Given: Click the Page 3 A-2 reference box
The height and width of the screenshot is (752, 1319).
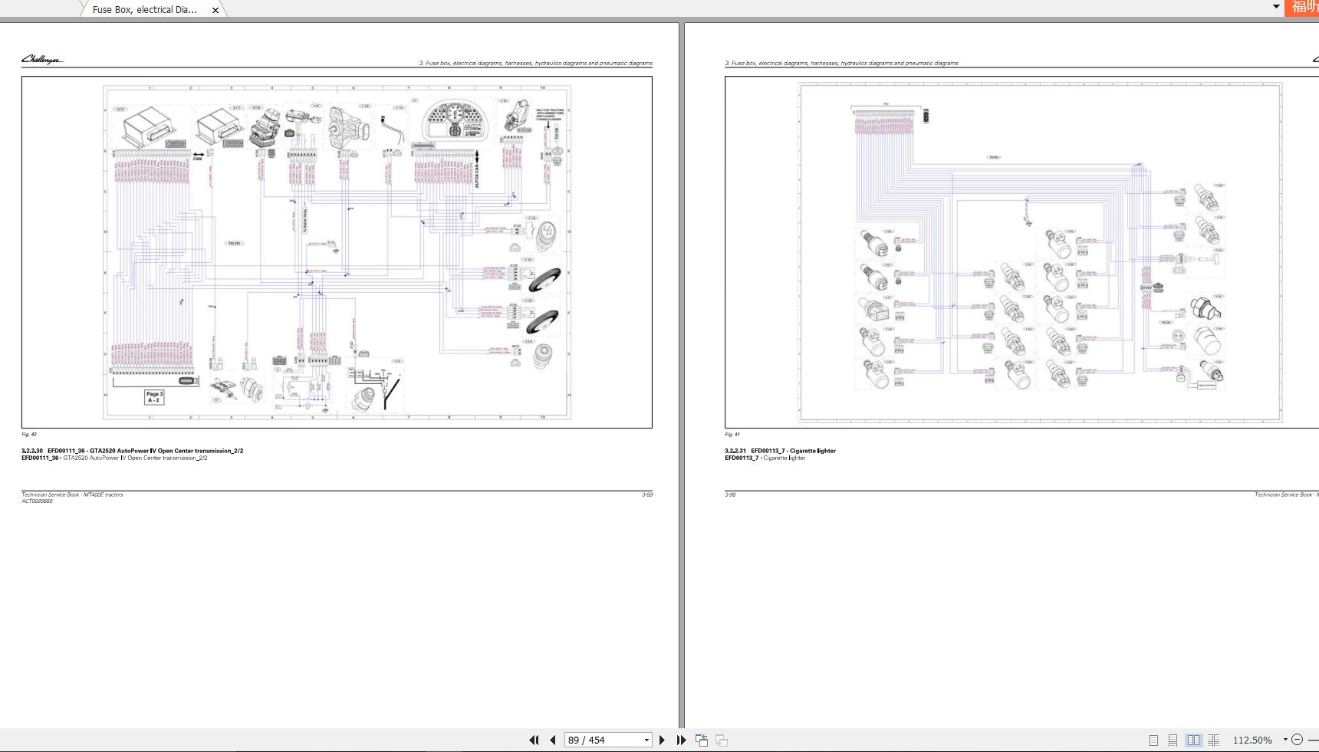Looking at the screenshot, I should tap(154, 397).
